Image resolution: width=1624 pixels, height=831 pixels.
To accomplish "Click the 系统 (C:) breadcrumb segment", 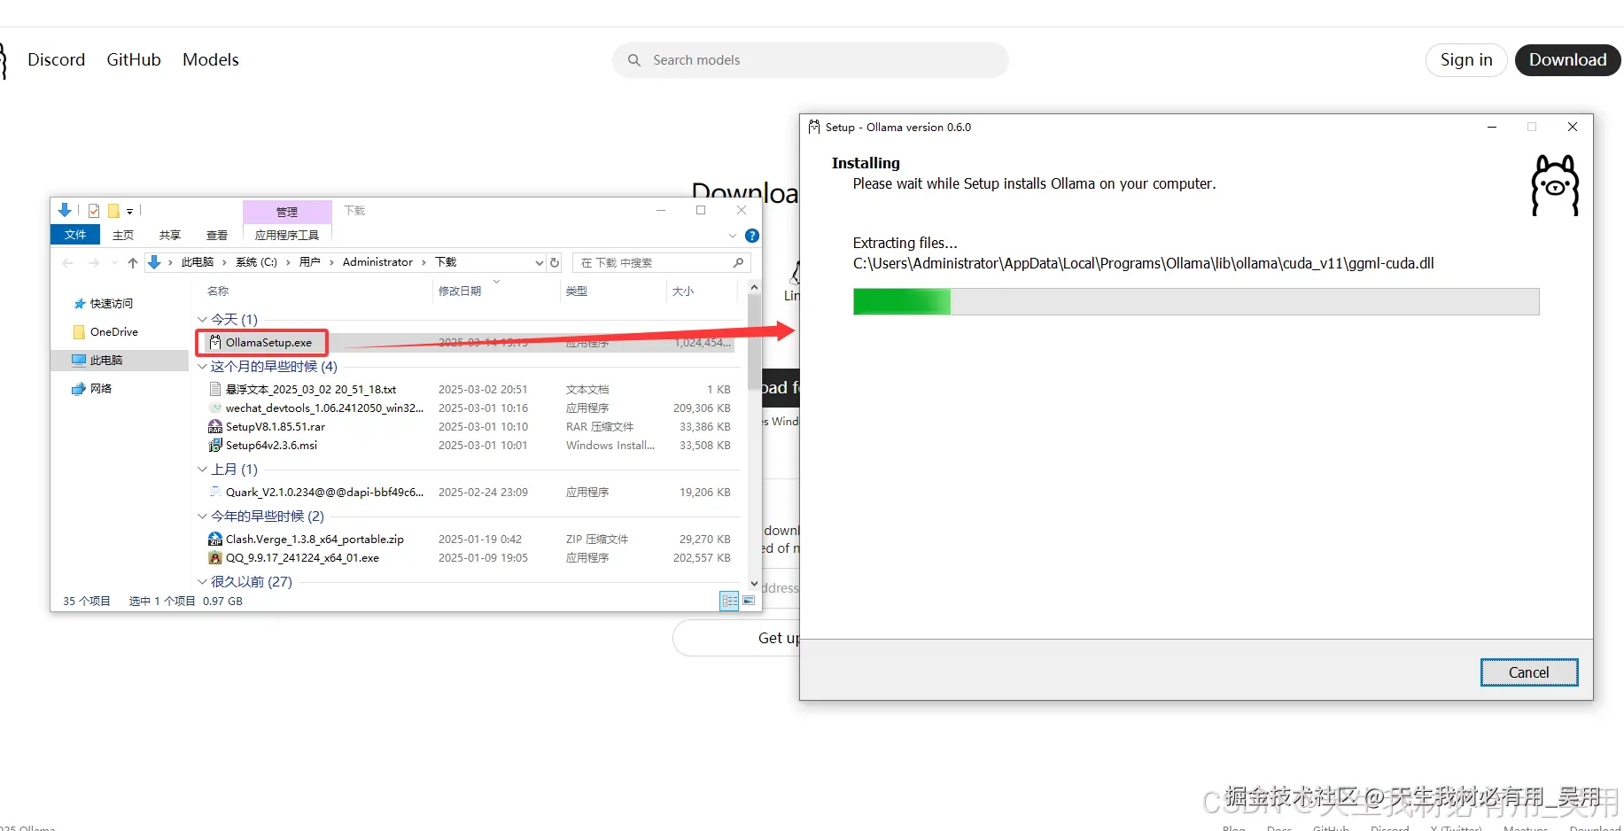I will pos(256,262).
